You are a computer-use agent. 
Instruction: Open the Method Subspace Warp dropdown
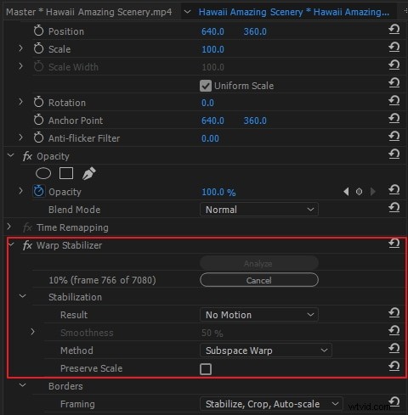pos(266,351)
